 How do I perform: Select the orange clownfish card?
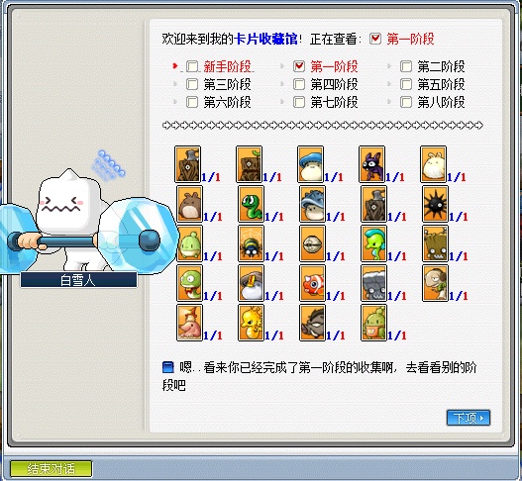click(x=312, y=283)
